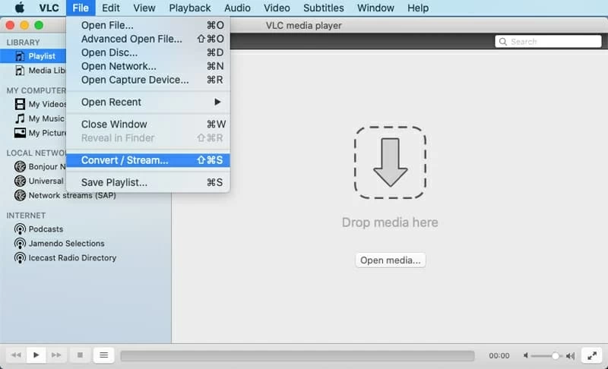Screen dimensions: 608x369
Task: Click the Bonjour network globe icon
Action: pyautogui.click(x=20, y=166)
